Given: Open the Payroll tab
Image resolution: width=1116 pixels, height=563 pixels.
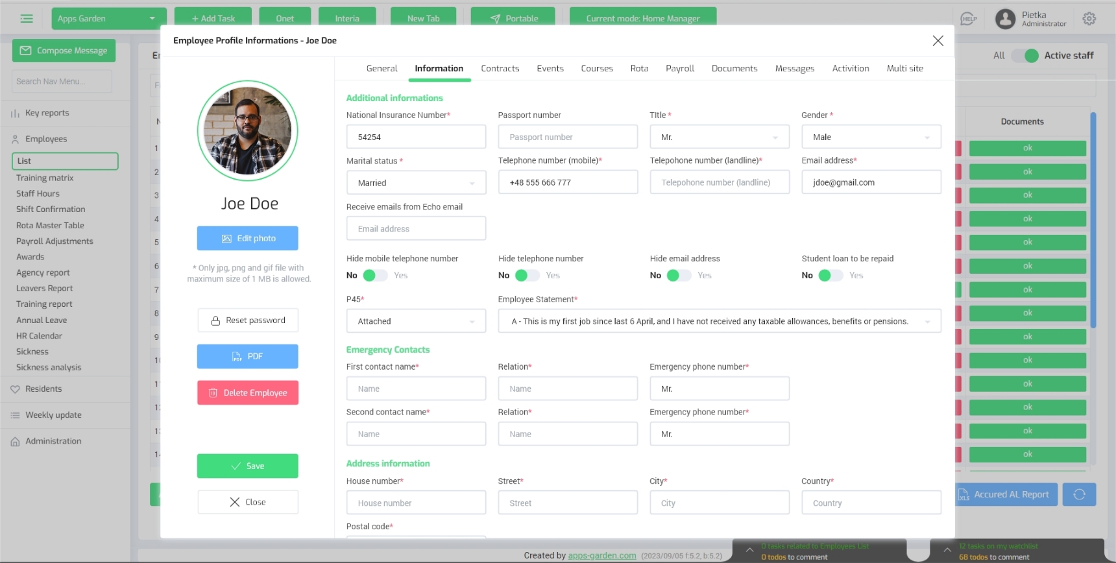Looking at the screenshot, I should (x=679, y=69).
